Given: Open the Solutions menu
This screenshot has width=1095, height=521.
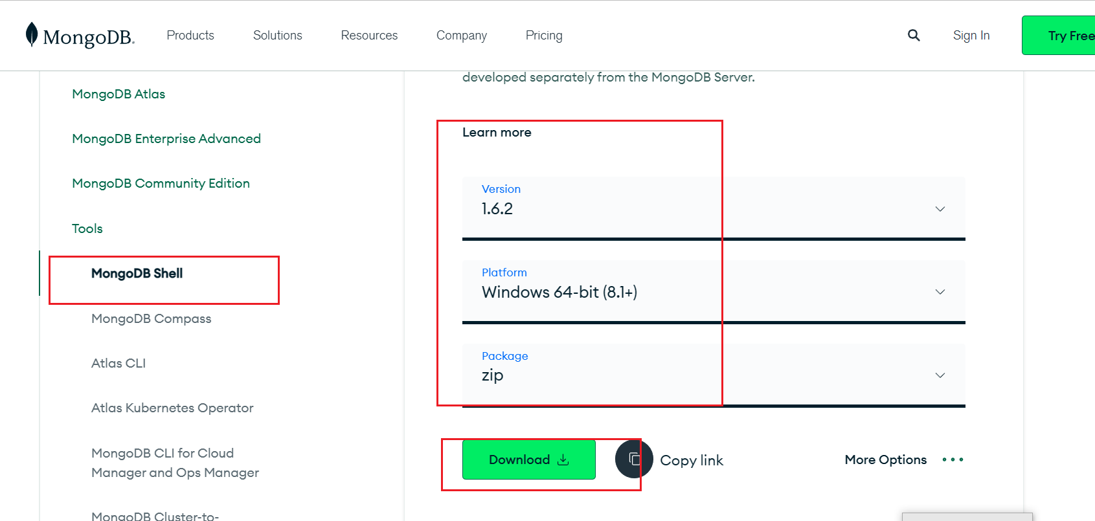Looking at the screenshot, I should coord(278,36).
